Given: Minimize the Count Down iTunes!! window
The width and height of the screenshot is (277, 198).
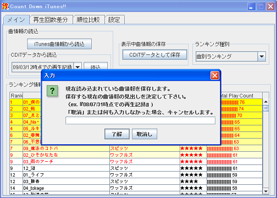Looking at the screenshot, I should click(251, 7).
